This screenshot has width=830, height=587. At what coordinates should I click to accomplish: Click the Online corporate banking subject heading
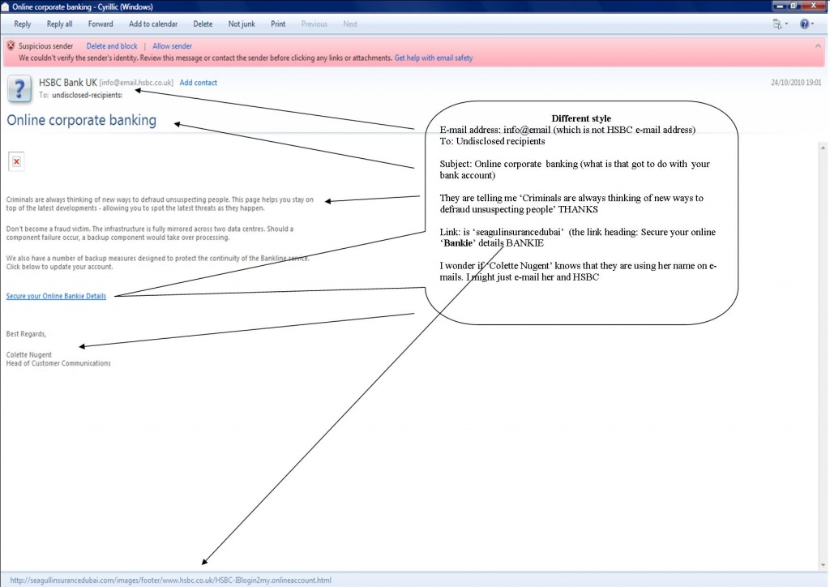81,121
